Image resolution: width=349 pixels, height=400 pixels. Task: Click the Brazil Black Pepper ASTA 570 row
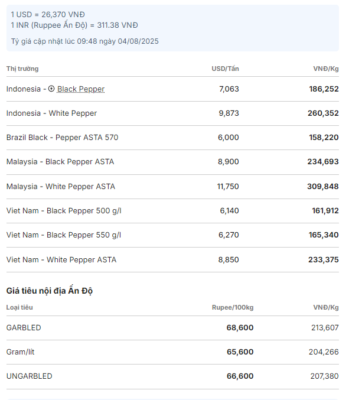click(172, 138)
